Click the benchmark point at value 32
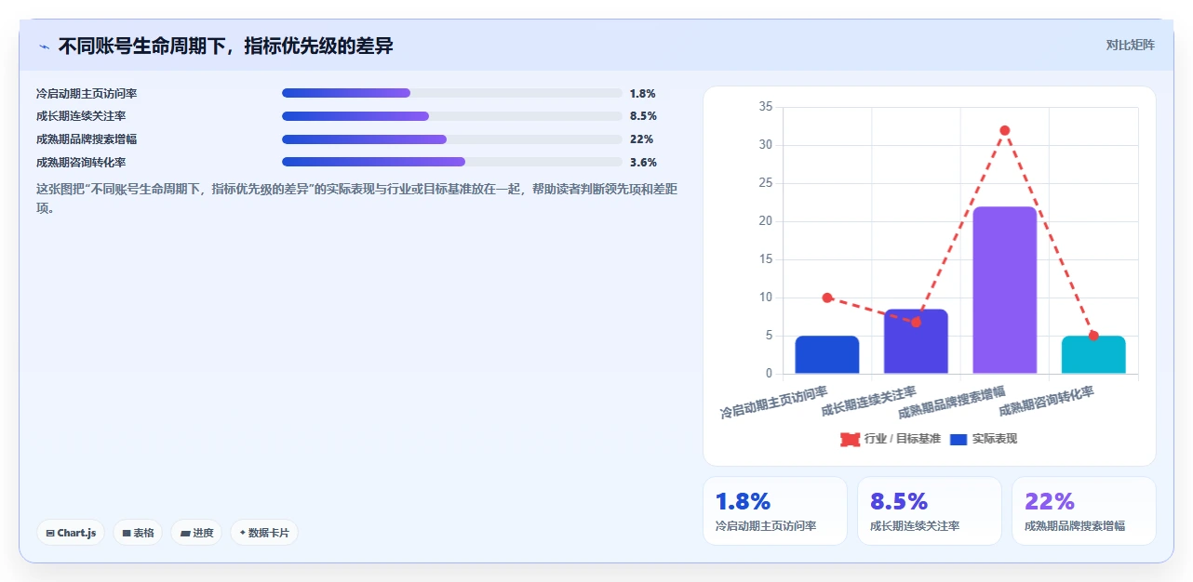This screenshot has height=582, width=1193. 1005,130
